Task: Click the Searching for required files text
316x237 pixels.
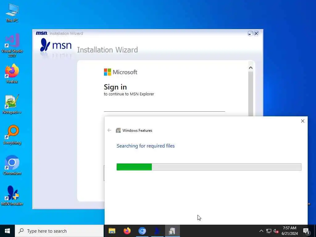Action: point(146,146)
